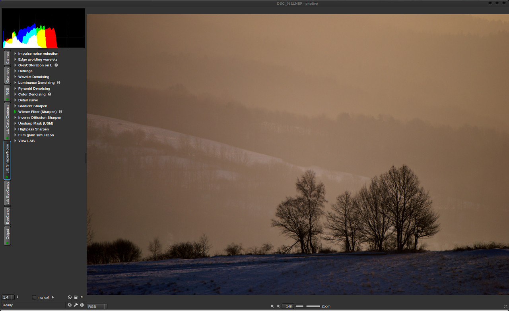The image size is (509, 311).
Task: Expand Edge avoiding wavelets section
Action: 16,60
